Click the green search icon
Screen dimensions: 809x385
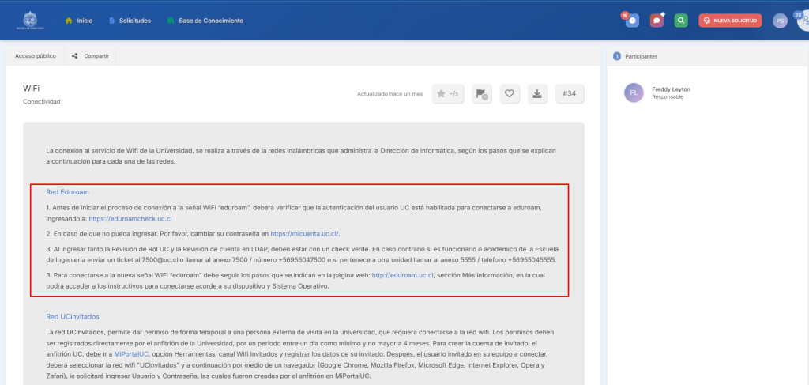pos(680,21)
